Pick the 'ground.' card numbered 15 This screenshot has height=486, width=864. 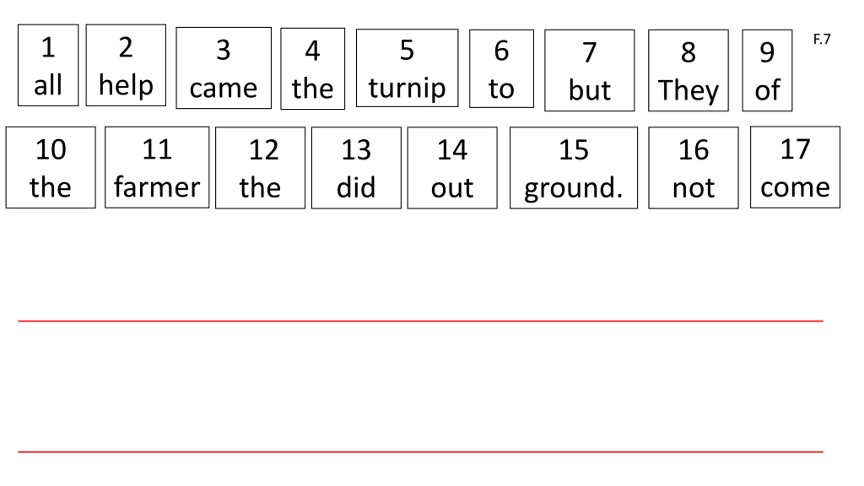pyautogui.click(x=574, y=168)
